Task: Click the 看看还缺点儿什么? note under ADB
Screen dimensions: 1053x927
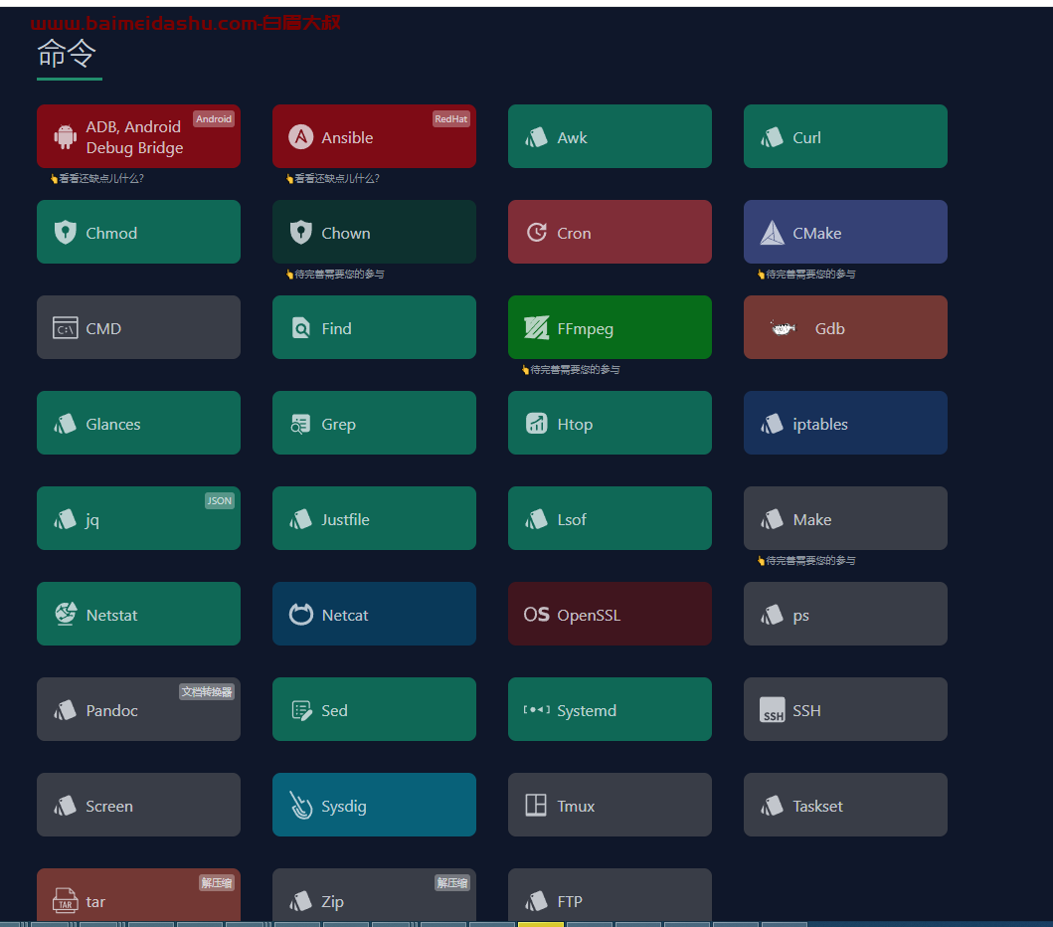Action: click(96, 178)
